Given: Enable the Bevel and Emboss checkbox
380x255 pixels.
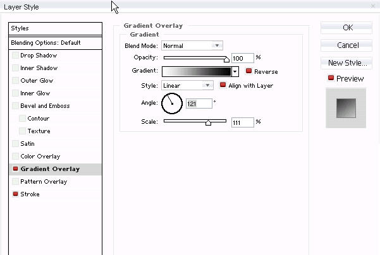Looking at the screenshot, I should tap(15, 106).
